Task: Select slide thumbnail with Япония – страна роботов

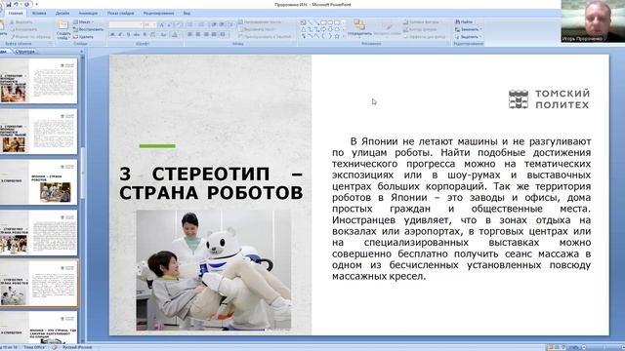Action: click(39, 182)
